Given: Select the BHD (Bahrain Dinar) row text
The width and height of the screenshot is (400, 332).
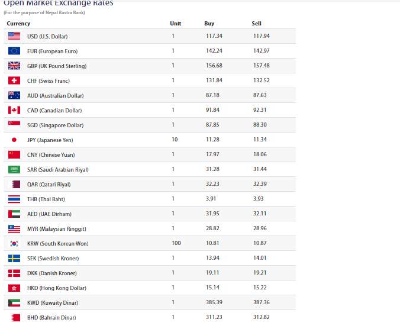Looking at the screenshot, I should 51,317.
